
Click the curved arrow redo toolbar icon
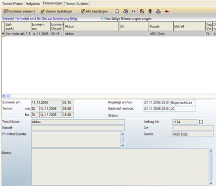(134, 11)
